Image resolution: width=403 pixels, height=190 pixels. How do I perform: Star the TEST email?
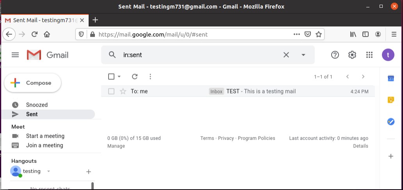(123, 91)
